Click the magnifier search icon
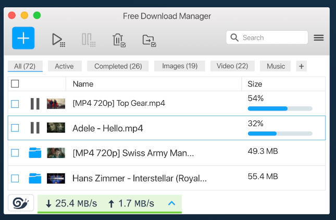Image resolution: width=336 pixels, height=220 pixels. [x=234, y=38]
